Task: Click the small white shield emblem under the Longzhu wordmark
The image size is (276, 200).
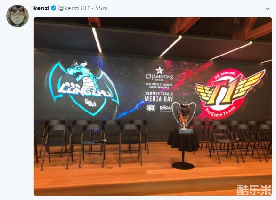Action: [x=90, y=103]
